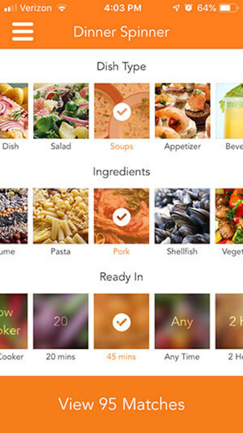
Task: Choose the 20 mins cooking time tile
Action: click(61, 321)
